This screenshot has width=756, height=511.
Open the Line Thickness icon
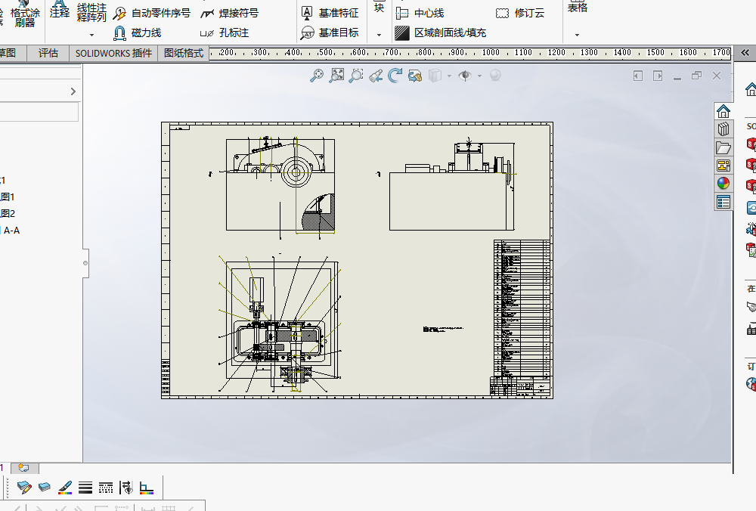click(x=85, y=488)
